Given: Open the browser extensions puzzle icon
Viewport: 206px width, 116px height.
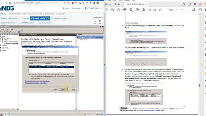Looking at the screenshot, I should (90, 3).
